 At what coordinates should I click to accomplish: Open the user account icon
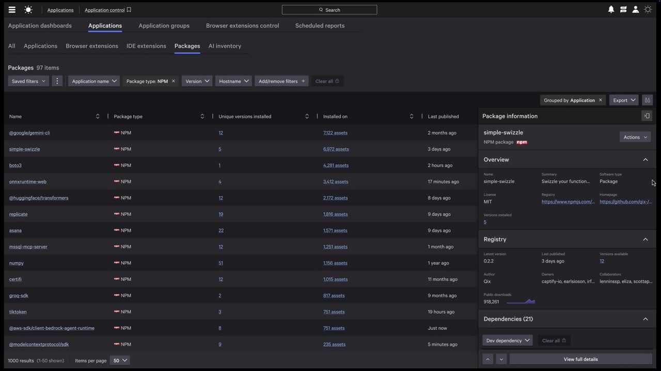pyautogui.click(x=636, y=10)
